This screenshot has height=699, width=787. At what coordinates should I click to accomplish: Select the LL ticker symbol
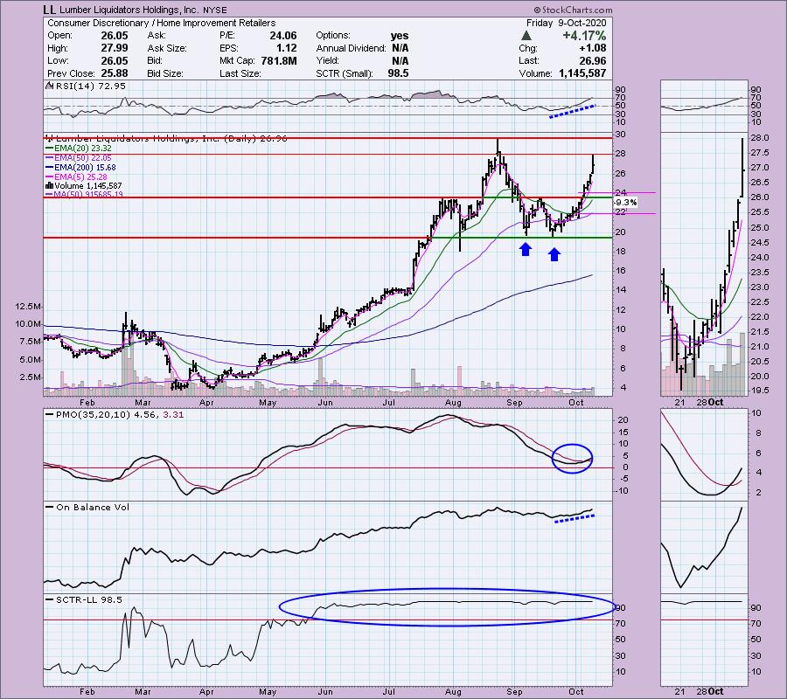(x=49, y=10)
